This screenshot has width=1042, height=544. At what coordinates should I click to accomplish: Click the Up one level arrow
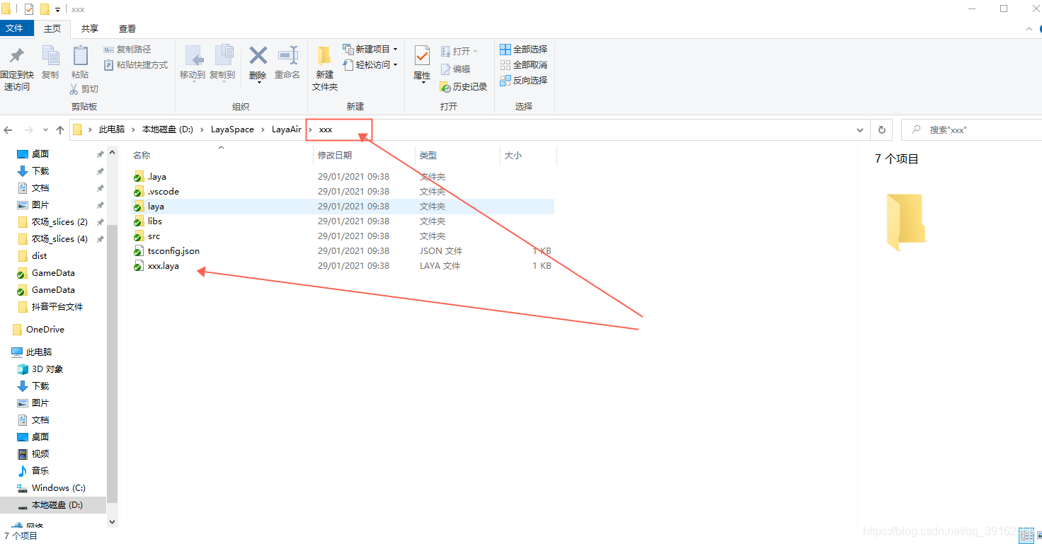[x=60, y=130]
